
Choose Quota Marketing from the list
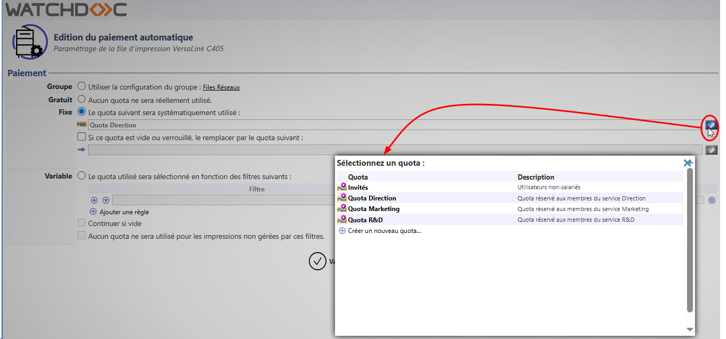[373, 209]
